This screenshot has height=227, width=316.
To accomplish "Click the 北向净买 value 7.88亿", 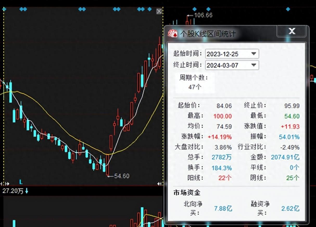I will (x=223, y=208).
